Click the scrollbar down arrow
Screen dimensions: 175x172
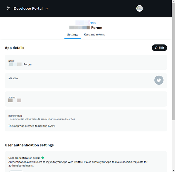173,170
